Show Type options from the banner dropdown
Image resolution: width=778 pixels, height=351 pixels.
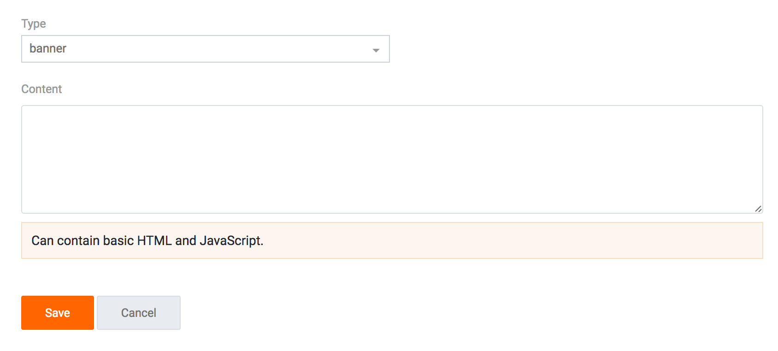pos(205,49)
